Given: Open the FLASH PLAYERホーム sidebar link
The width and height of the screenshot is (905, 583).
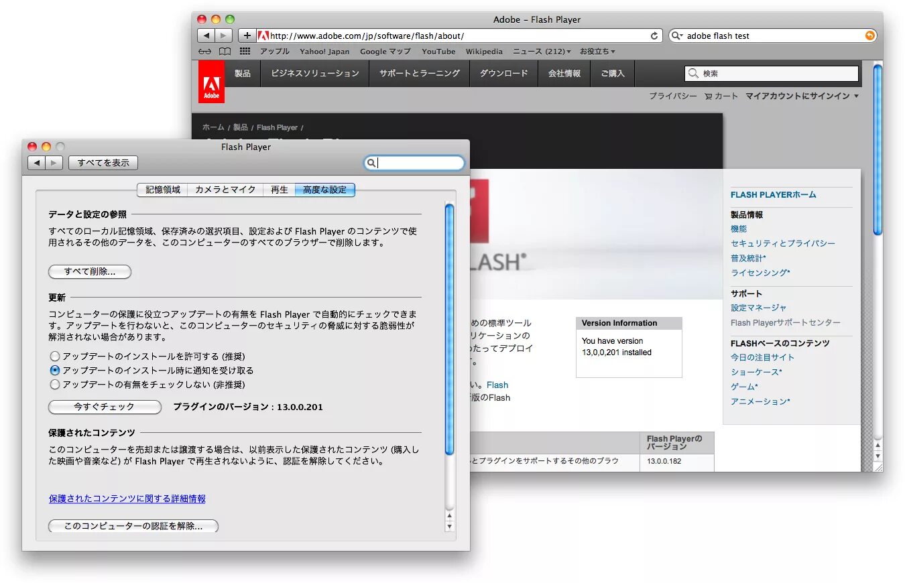Looking at the screenshot, I should click(774, 195).
